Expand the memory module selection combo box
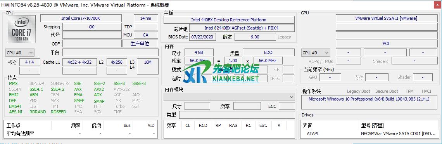Screen dimensions: 442x144 [229, 97]
